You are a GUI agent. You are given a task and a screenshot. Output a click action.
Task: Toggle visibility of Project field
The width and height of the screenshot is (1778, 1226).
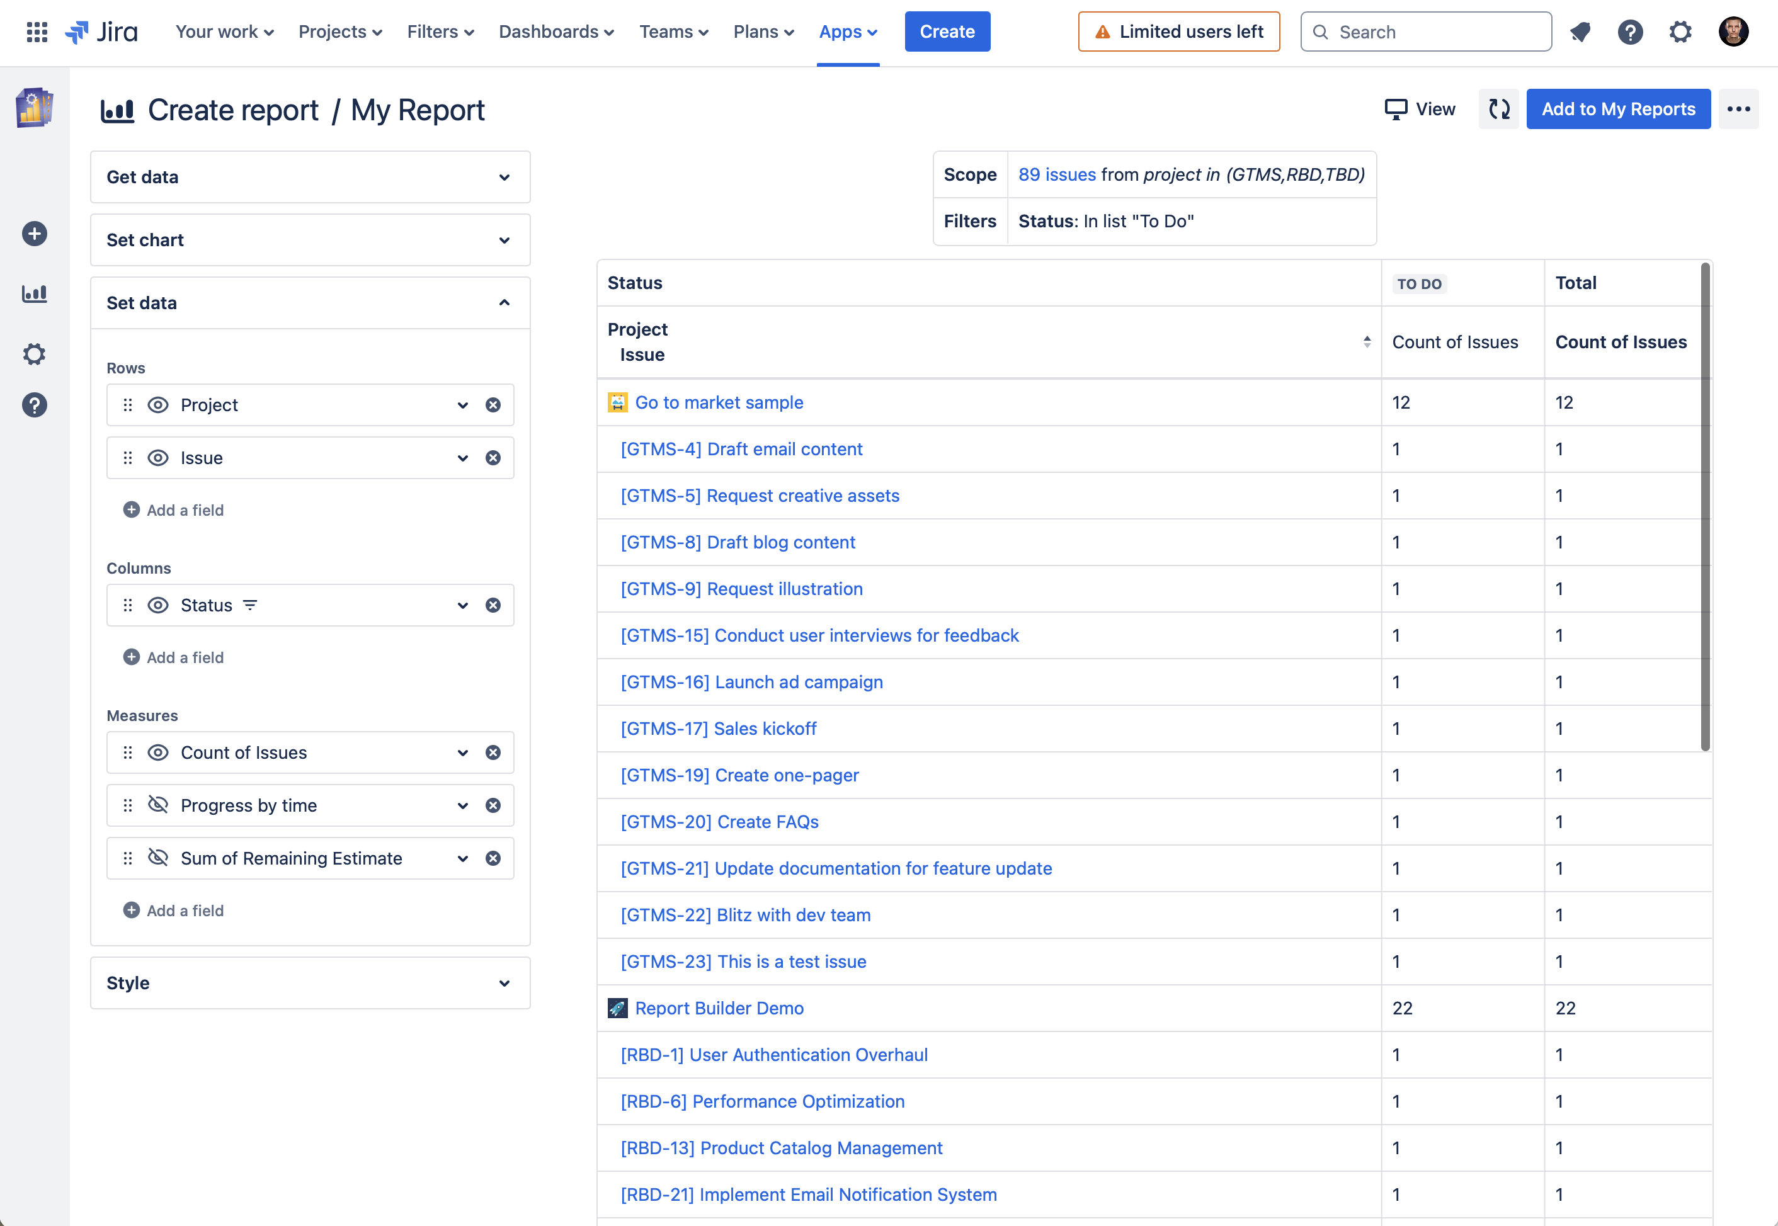[x=158, y=405]
